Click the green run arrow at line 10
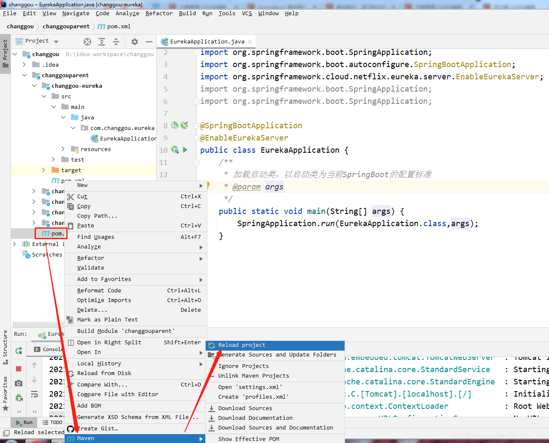Image resolution: width=549 pixels, height=443 pixels. (185, 150)
